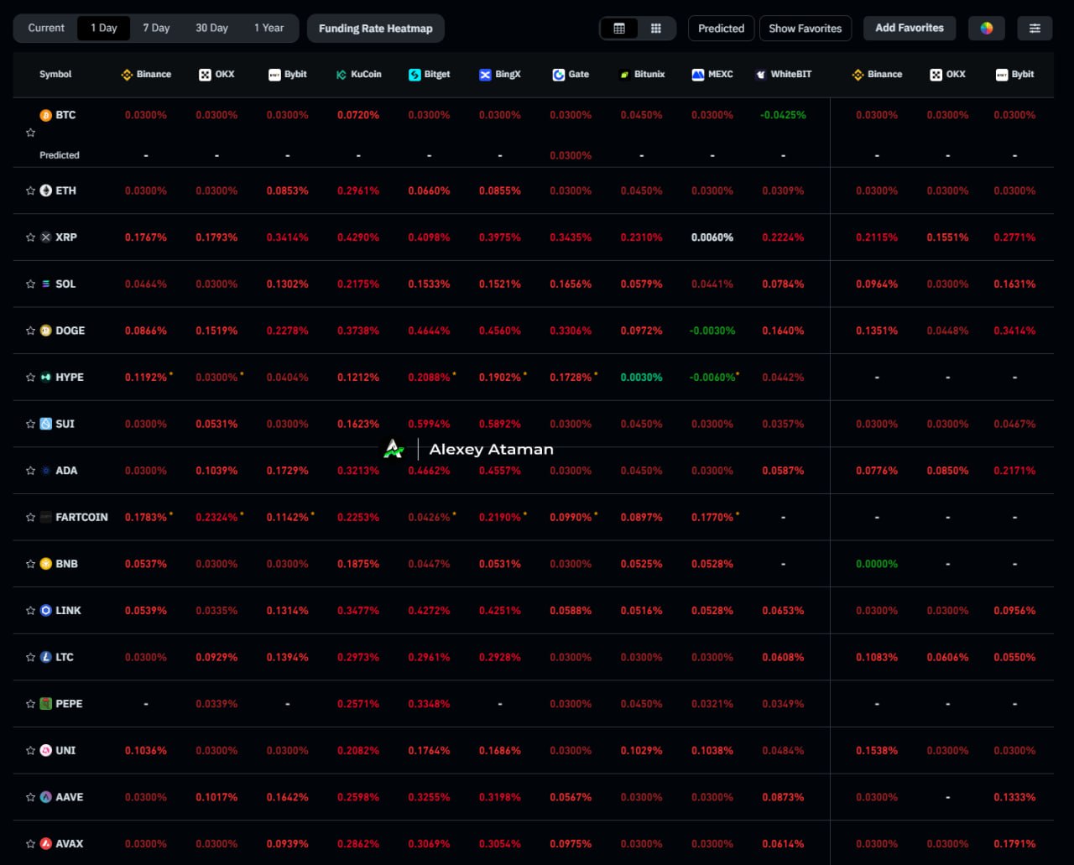1074x865 pixels.
Task: Sort by the Symbol column header
Action: click(x=55, y=75)
